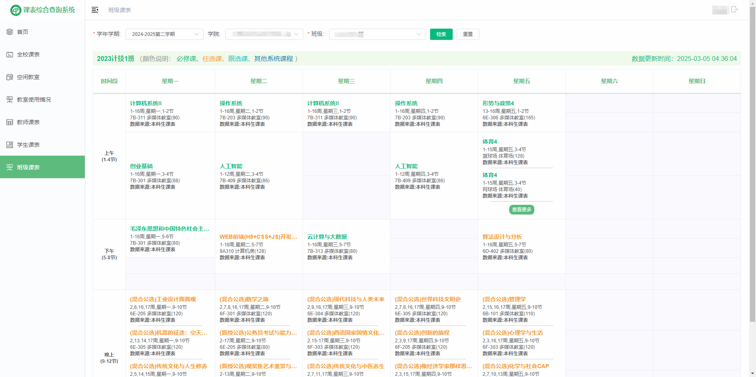
Task: Open the 首页 menu item
Action: [42, 32]
